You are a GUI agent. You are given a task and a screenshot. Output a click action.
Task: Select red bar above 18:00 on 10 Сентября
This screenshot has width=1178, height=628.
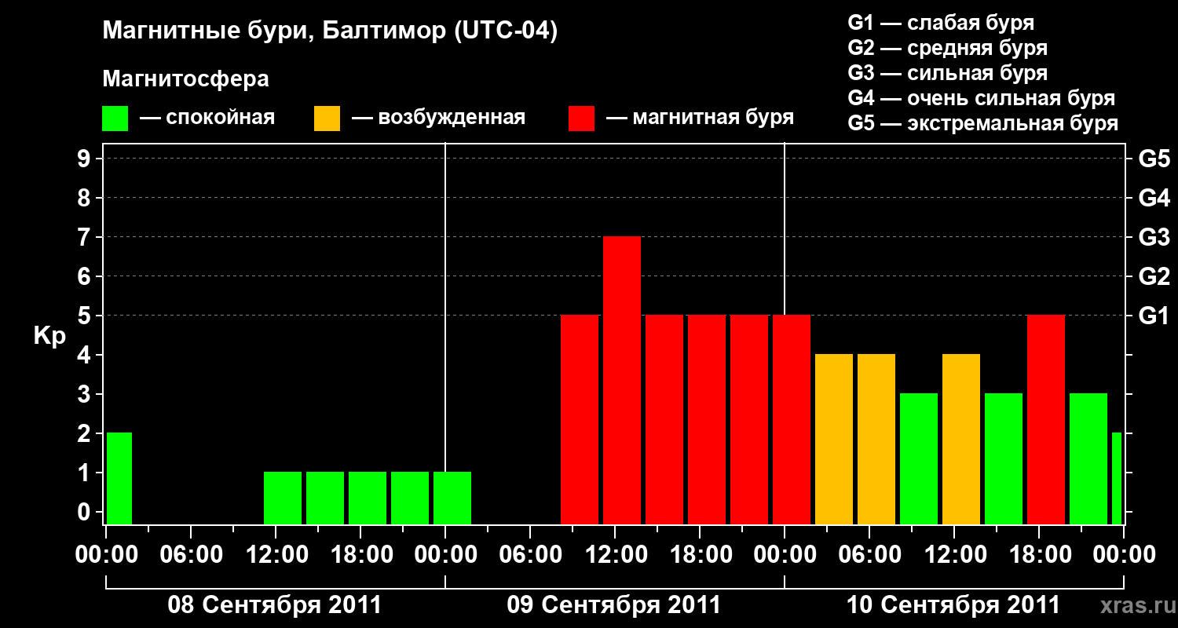1046,419
